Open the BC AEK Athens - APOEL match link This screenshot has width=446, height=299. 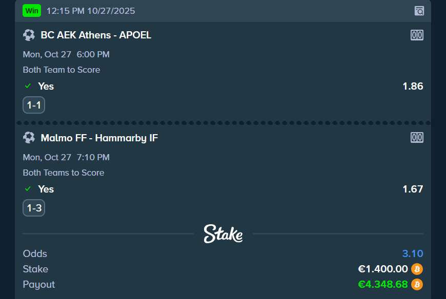click(96, 35)
